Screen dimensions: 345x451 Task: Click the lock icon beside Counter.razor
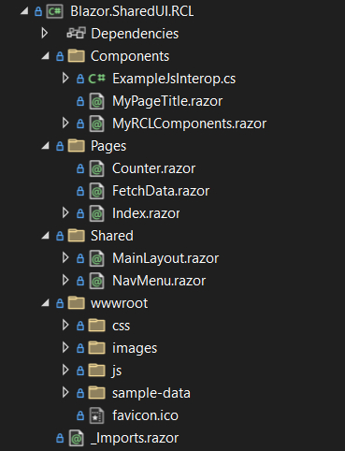[80, 168]
